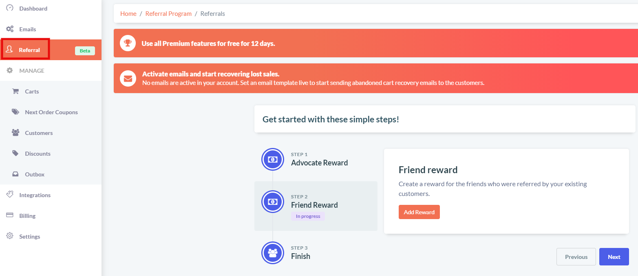Select Step 3 Finish
This screenshot has height=276, width=638.
tap(316, 253)
